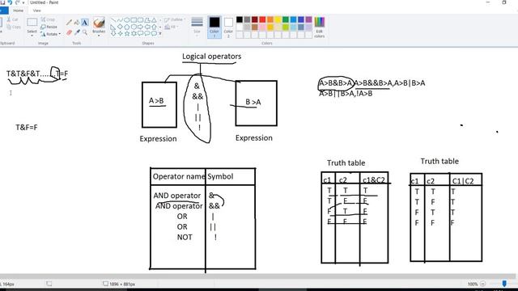Screen dimensions: 518x291
Task: Pick the yellow color swatch
Action: [278, 19]
